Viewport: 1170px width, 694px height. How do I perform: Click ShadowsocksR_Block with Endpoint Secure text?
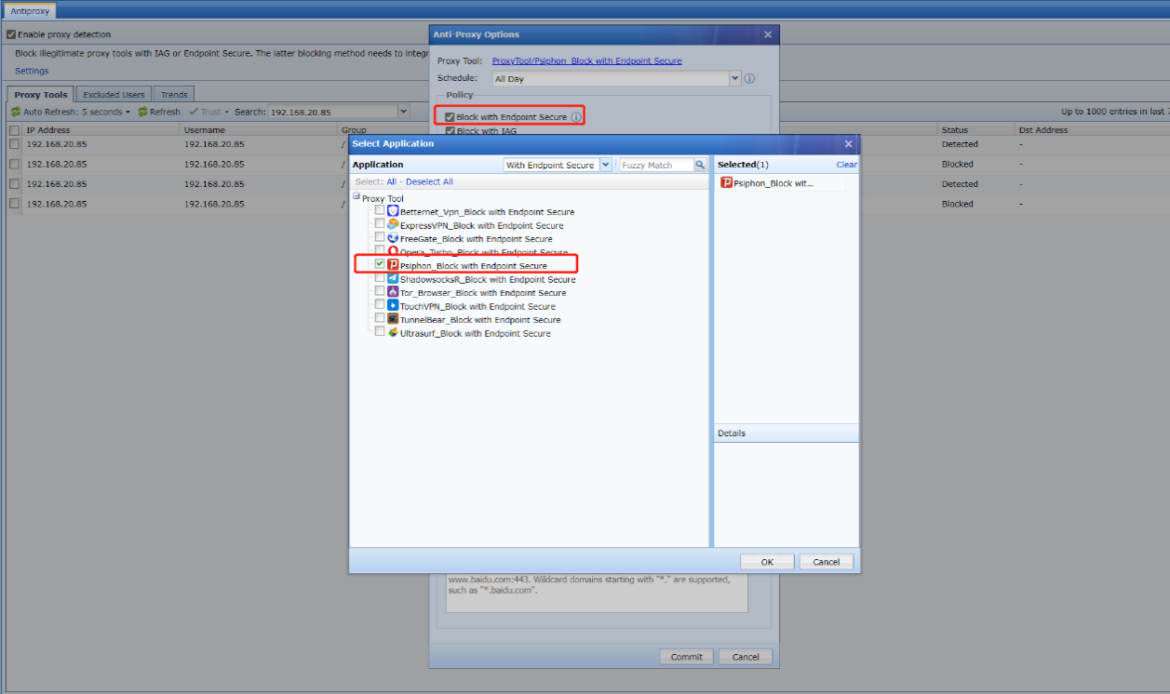[488, 279]
